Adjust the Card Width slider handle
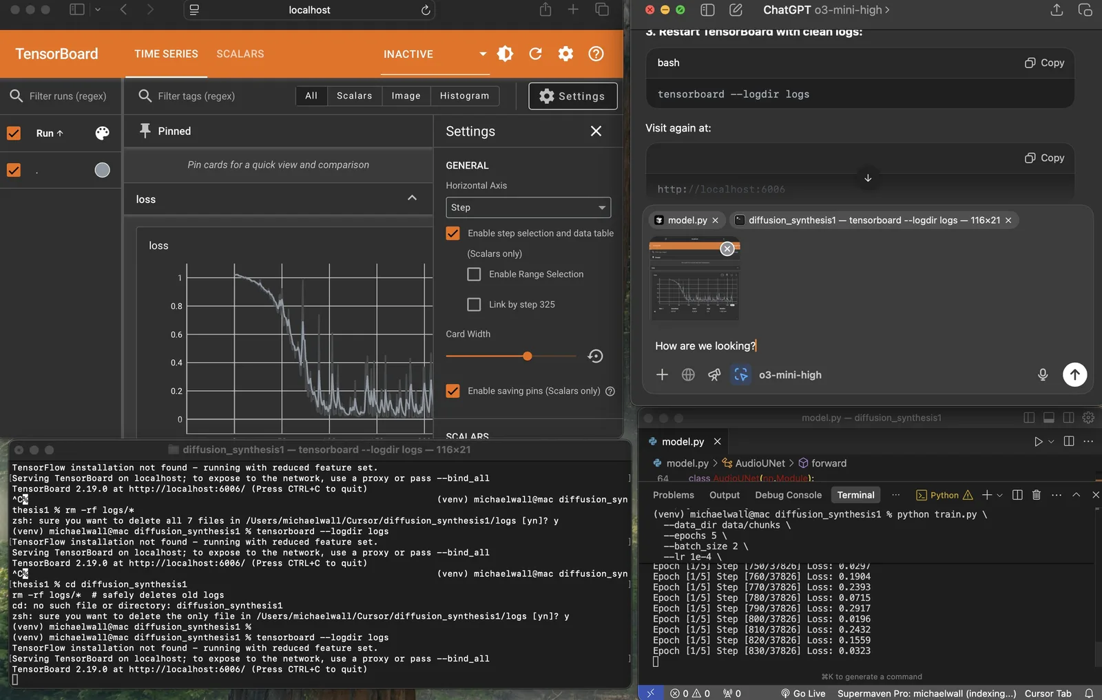Image resolution: width=1102 pixels, height=700 pixels. [x=527, y=356]
